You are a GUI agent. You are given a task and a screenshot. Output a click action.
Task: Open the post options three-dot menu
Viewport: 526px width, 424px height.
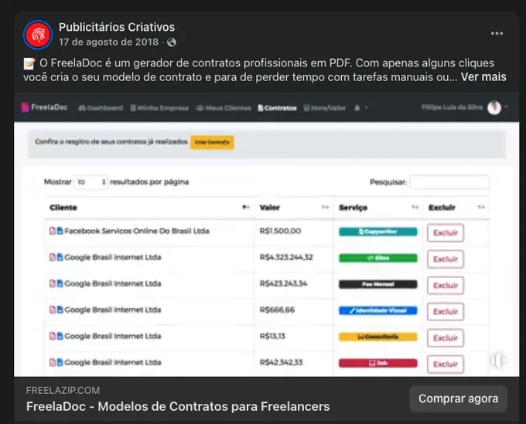pyautogui.click(x=497, y=33)
